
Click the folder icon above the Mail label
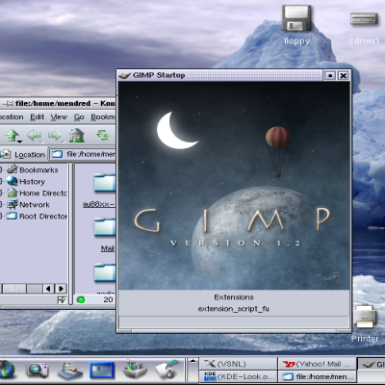(x=105, y=227)
